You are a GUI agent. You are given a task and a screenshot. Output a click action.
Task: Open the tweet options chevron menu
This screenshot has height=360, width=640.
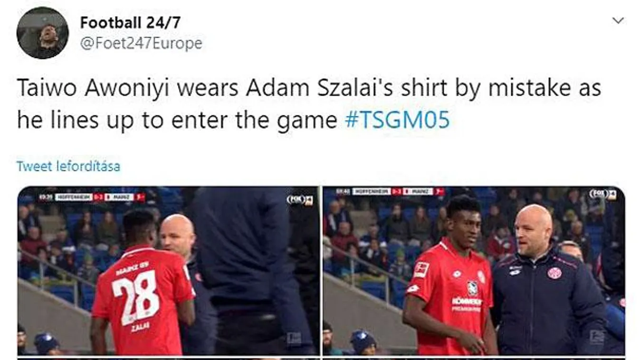coord(618,20)
